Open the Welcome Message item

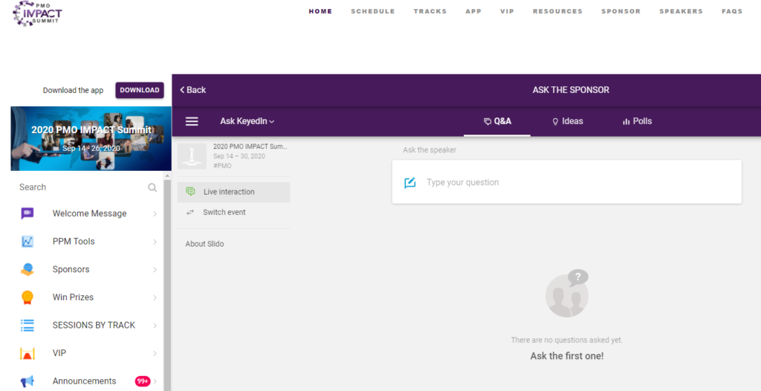[x=88, y=214]
